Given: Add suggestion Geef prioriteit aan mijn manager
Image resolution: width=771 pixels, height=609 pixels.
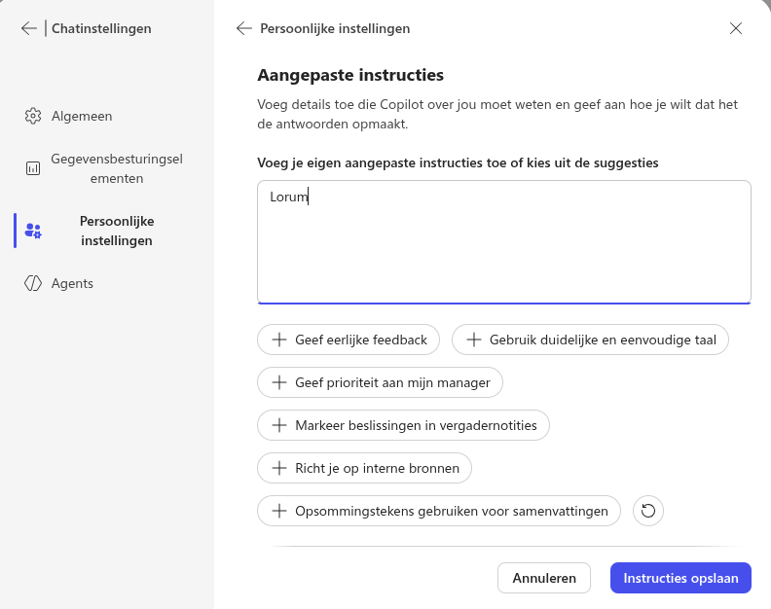Looking at the screenshot, I should pos(381,382).
